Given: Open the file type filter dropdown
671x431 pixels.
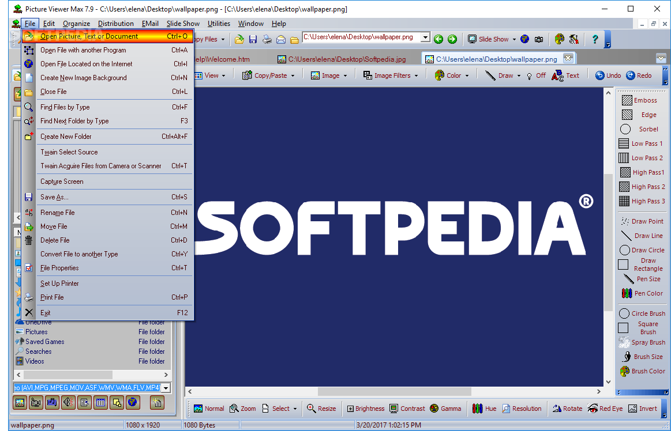Looking at the screenshot, I should point(166,388).
